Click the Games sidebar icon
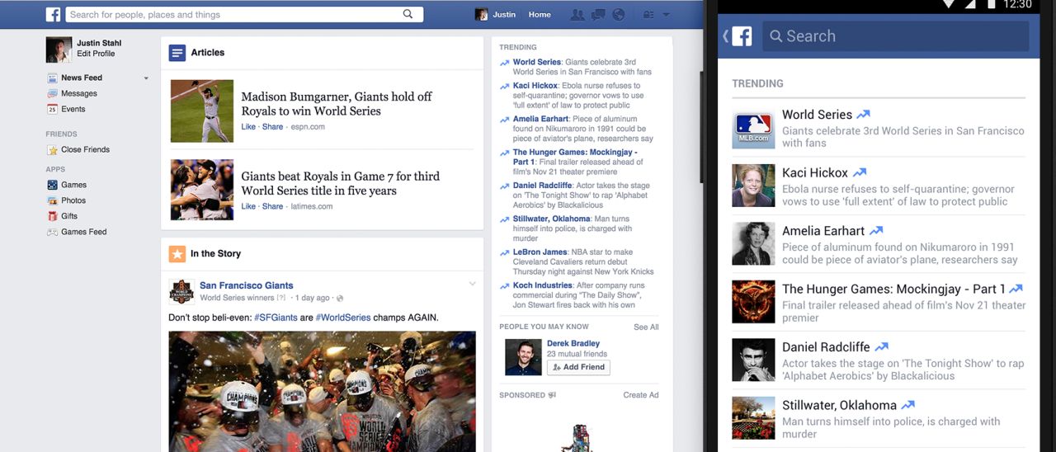Screen dimensions: 1056x452 (52, 185)
